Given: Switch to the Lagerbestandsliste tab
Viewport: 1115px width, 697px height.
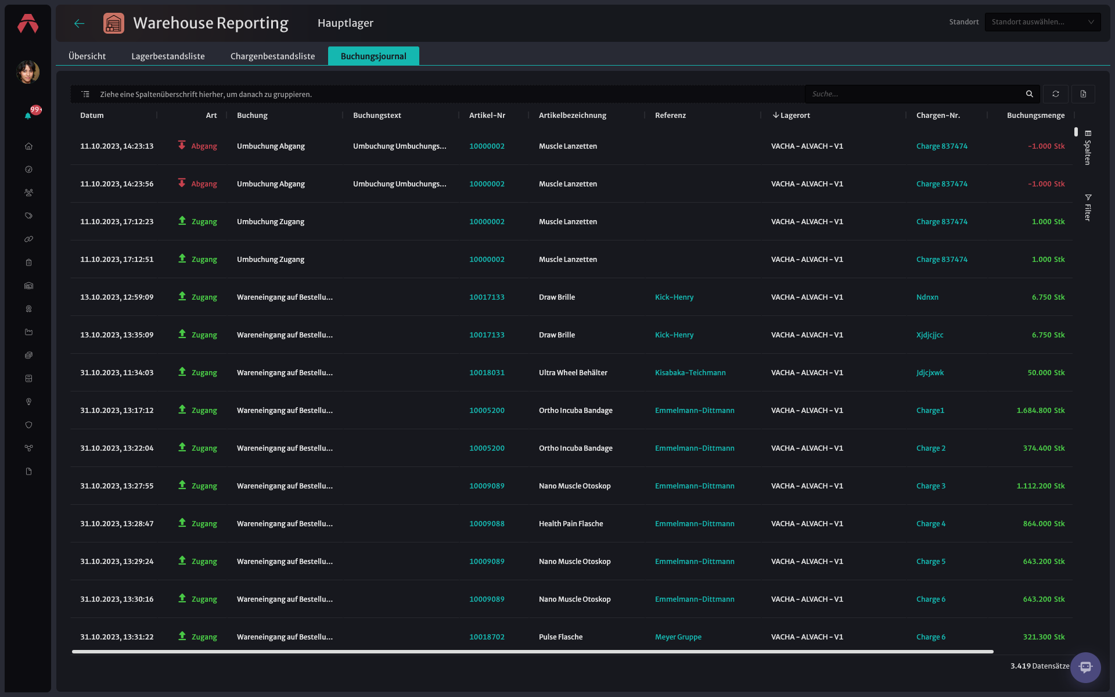Looking at the screenshot, I should tap(168, 56).
